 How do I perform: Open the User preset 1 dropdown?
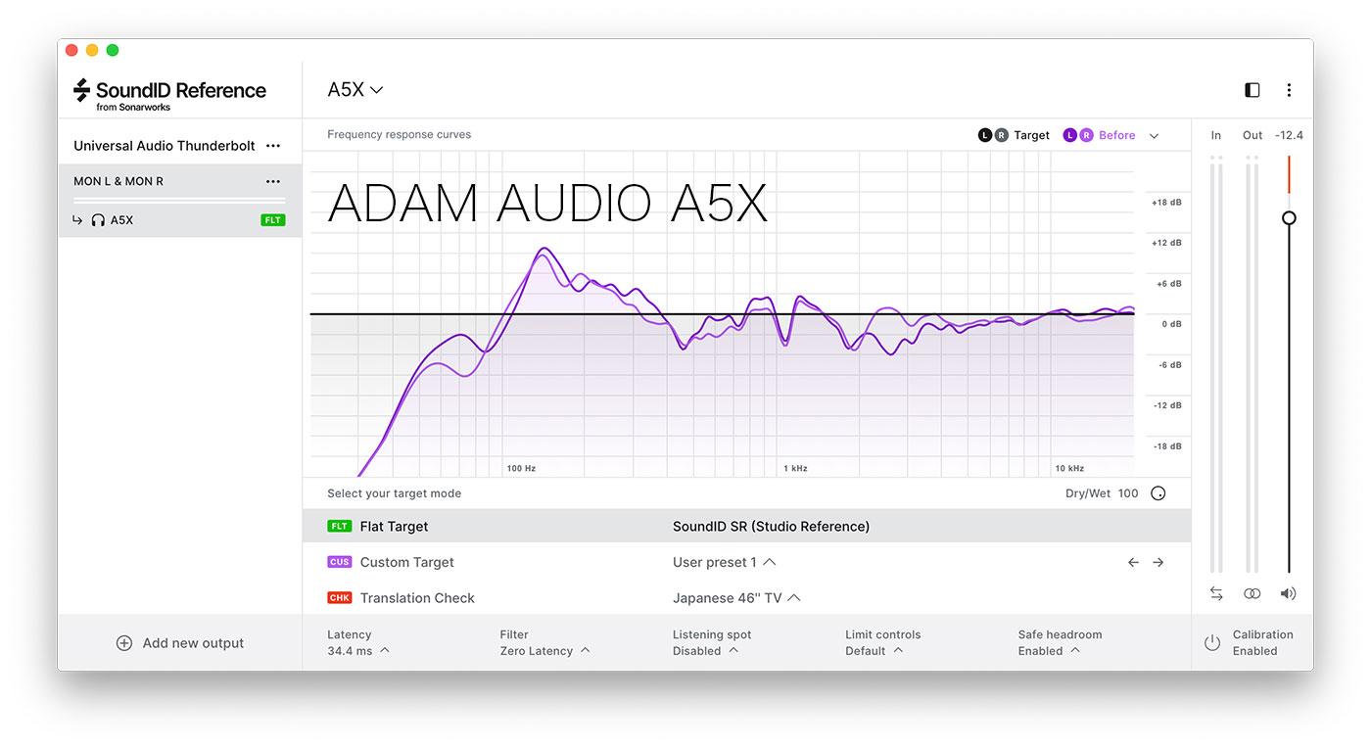point(725,562)
